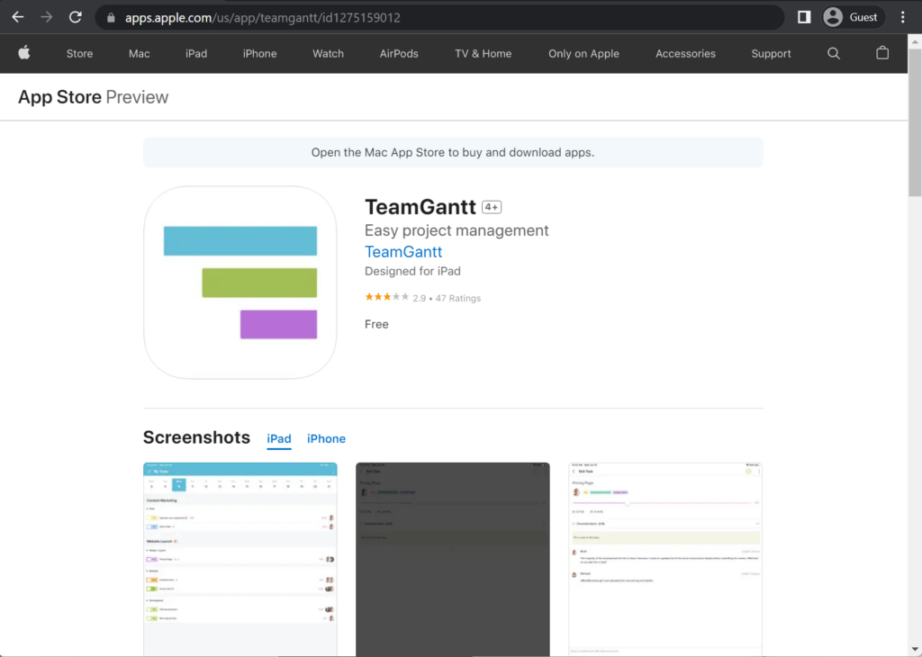Open the browser three-dot menu

click(x=903, y=16)
